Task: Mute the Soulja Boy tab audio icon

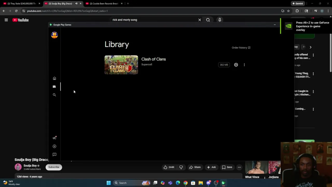Action: [76, 4]
